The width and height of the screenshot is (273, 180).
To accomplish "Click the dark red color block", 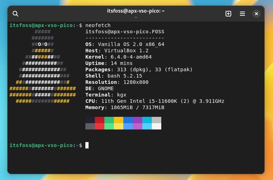I will click(x=99, y=120).
